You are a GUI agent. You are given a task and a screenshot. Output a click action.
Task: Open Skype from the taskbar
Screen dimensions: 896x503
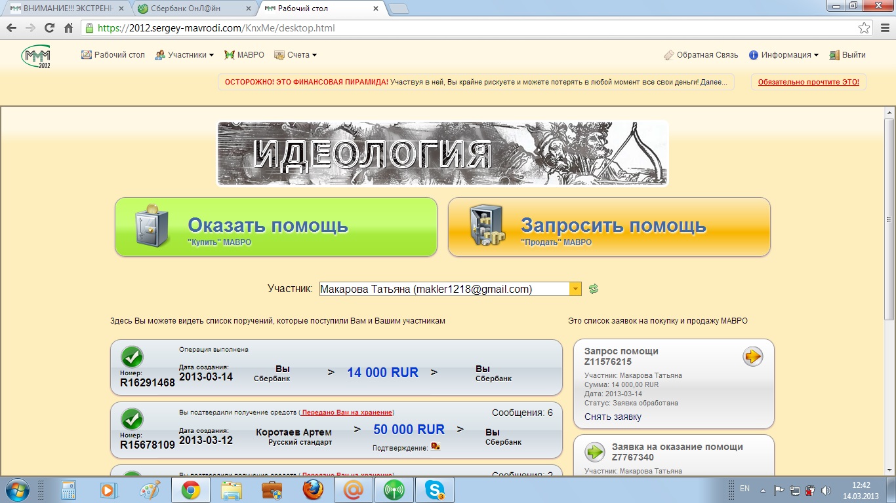[434, 490]
